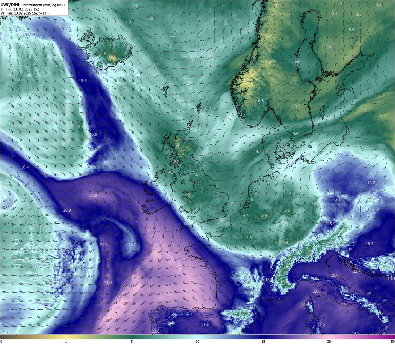This screenshot has height=344, width=395.
Task: Select the 22.2 value near Sardinia
Action: click(x=321, y=325)
